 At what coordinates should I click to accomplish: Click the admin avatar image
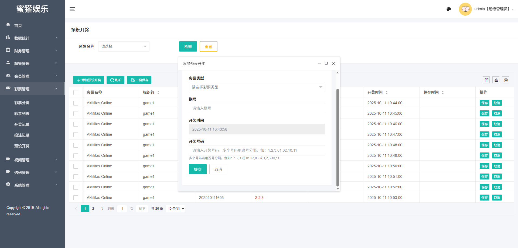[x=465, y=9]
